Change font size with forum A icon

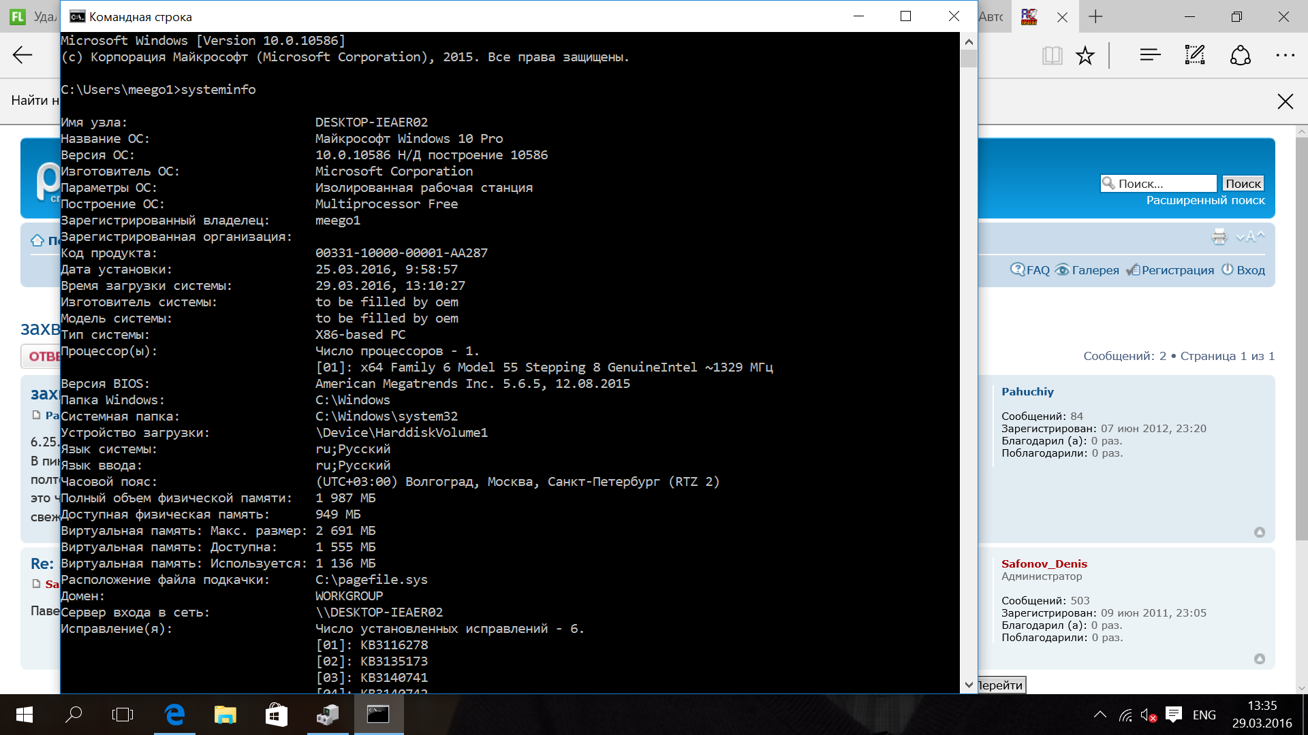(x=1251, y=237)
